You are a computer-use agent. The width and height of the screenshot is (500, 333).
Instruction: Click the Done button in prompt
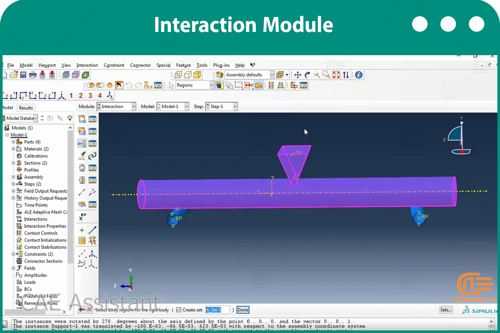[243, 310]
